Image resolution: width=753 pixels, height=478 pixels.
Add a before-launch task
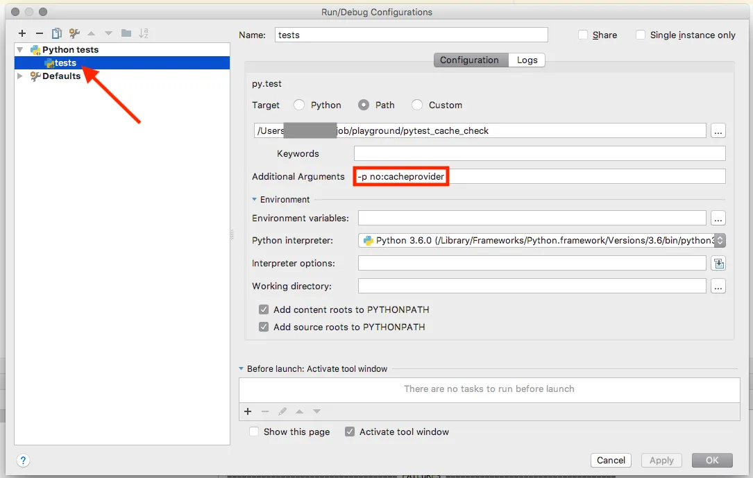point(248,411)
